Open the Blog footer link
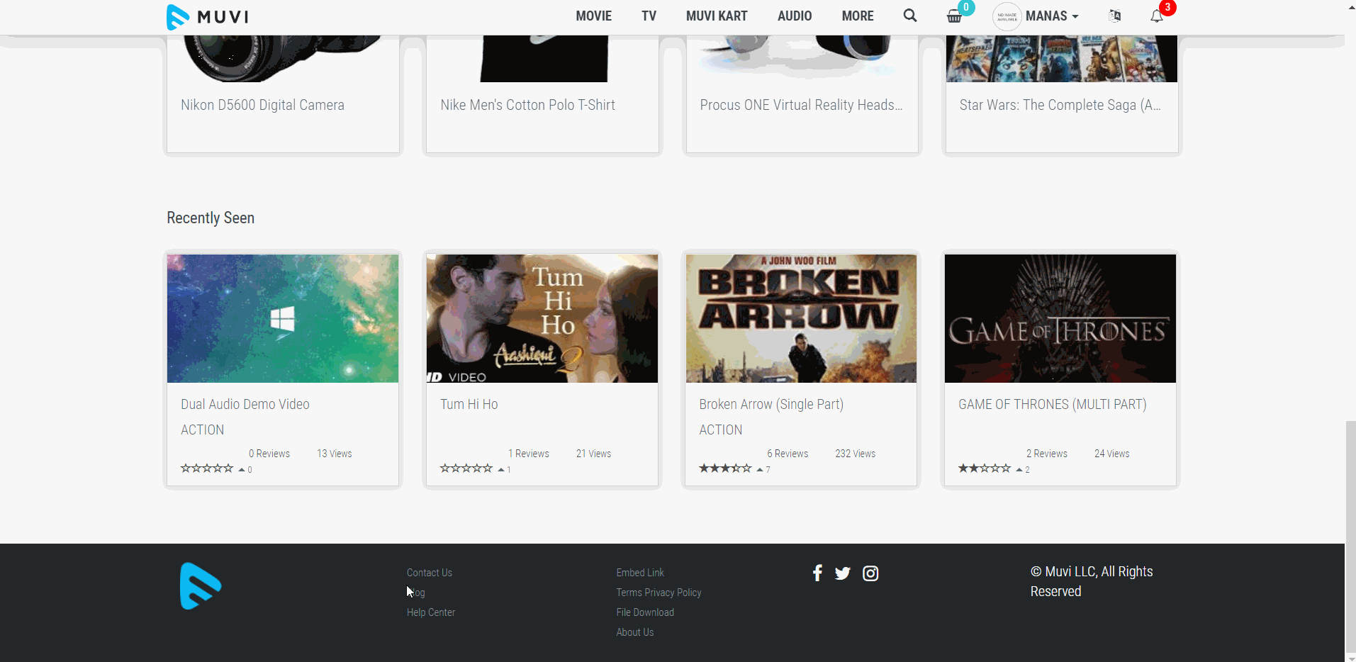 (x=416, y=593)
